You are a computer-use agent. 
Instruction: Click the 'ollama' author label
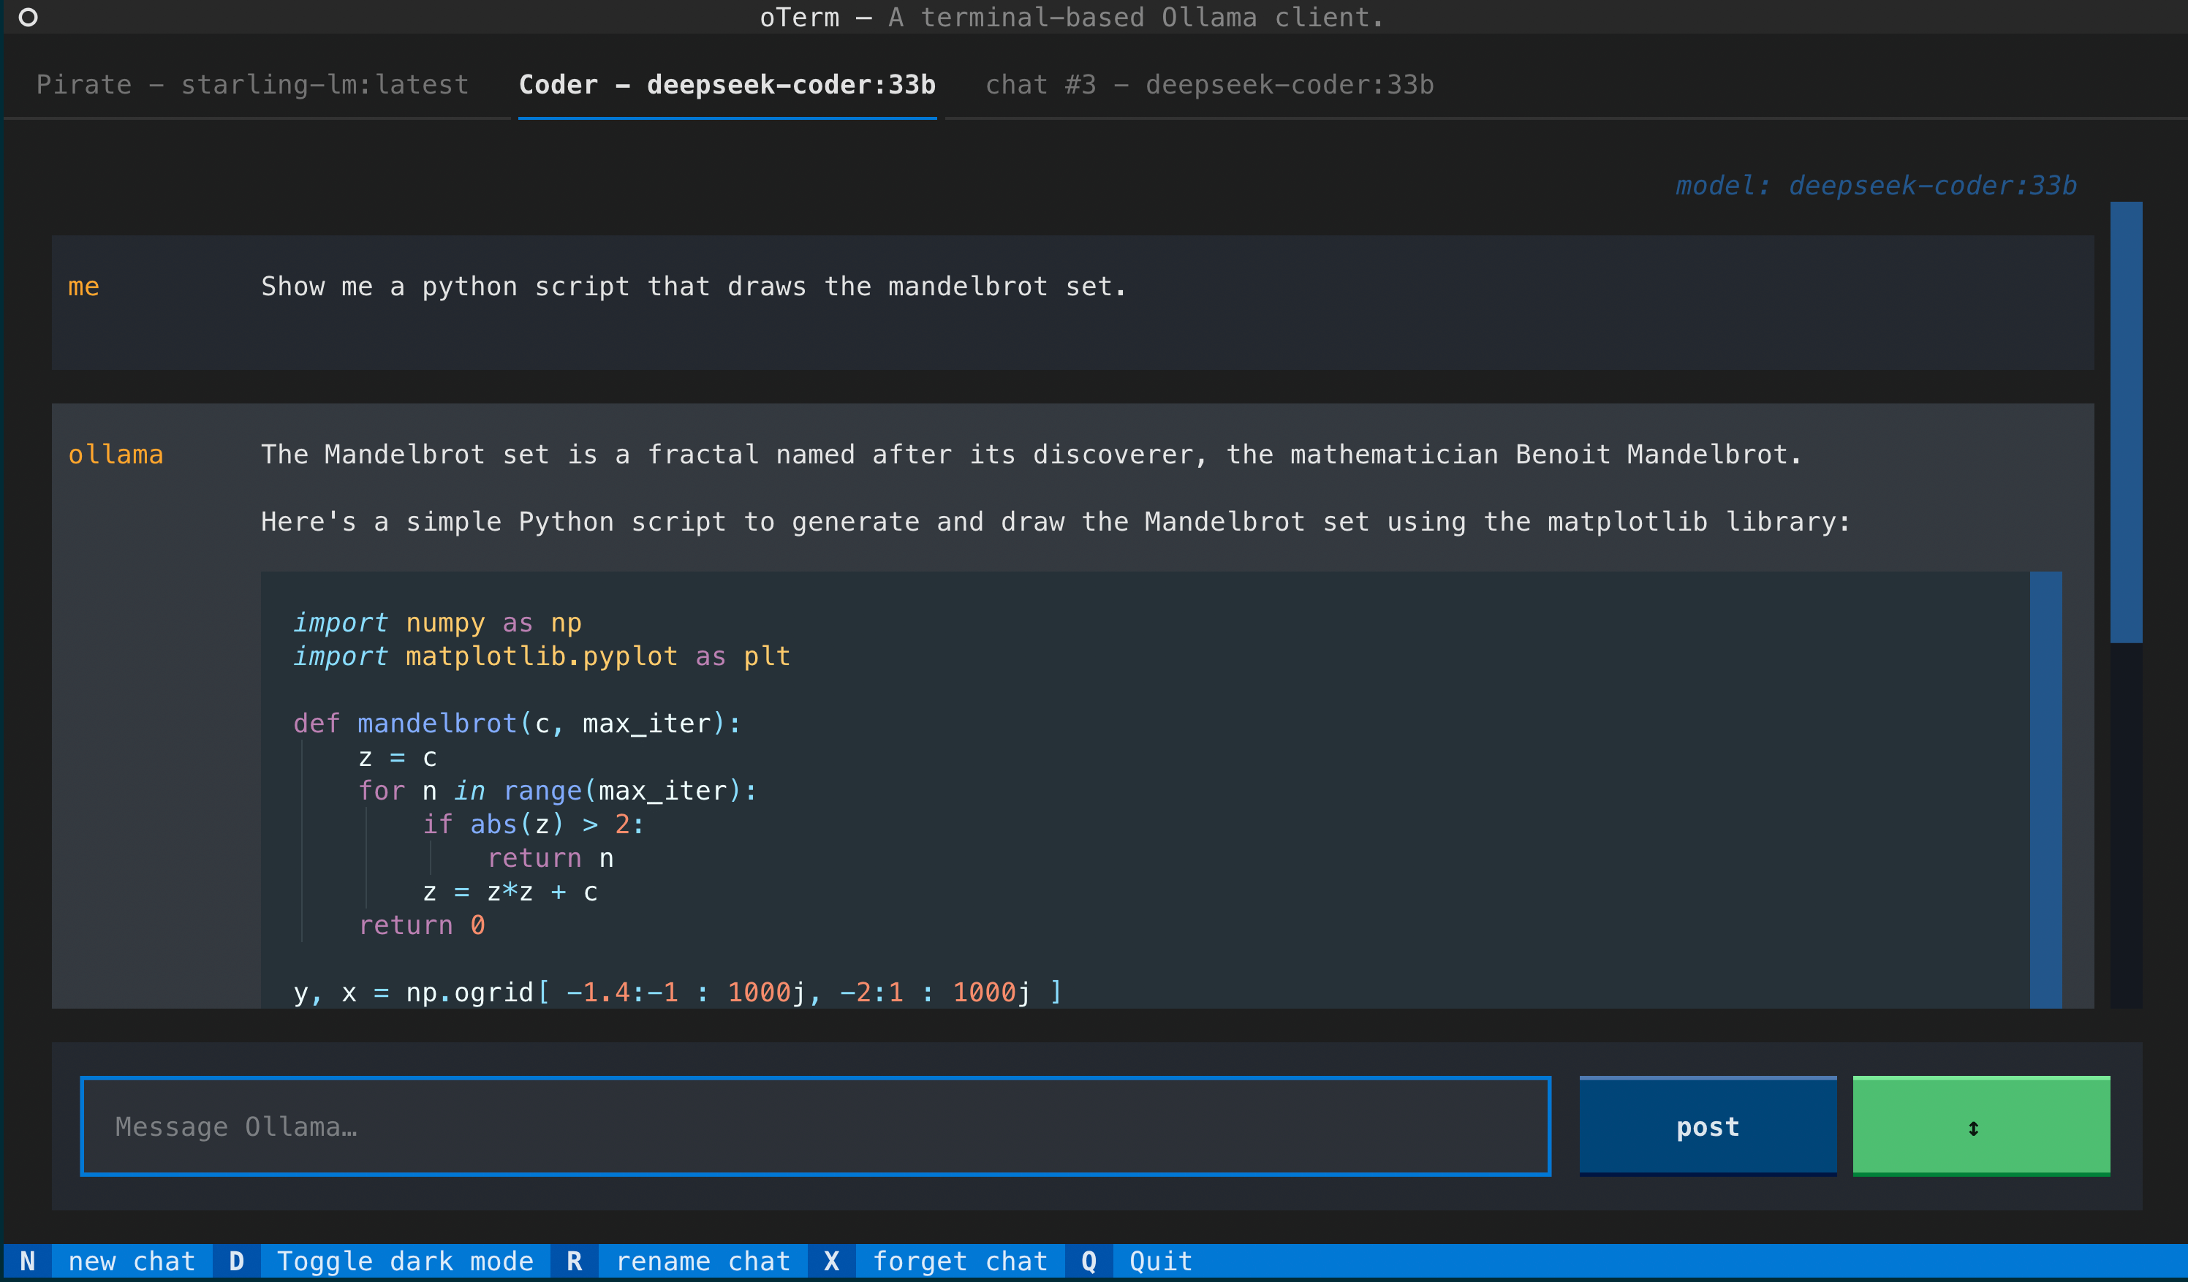click(116, 454)
